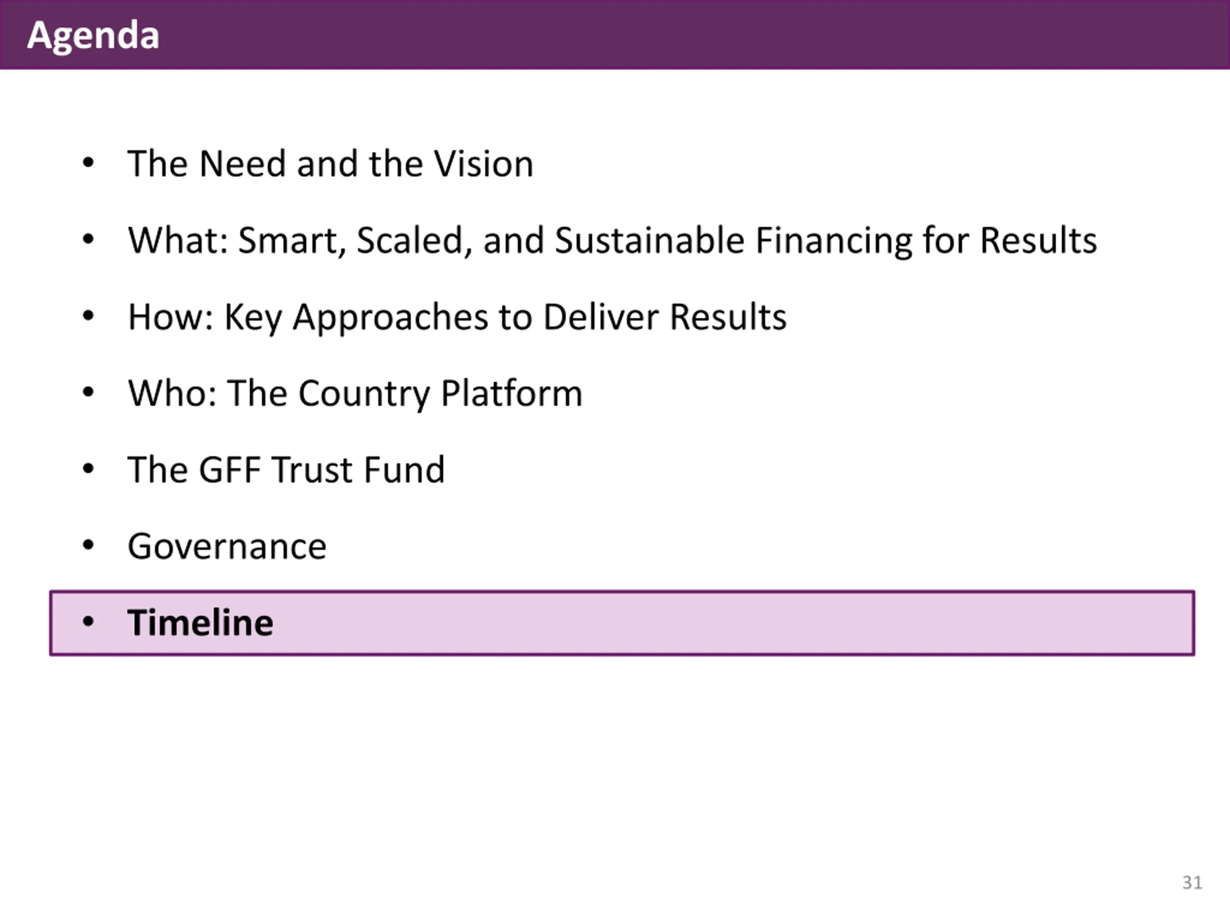
Task: Select "Who: The Country Platform" item
Action: pyautogui.click(x=355, y=393)
